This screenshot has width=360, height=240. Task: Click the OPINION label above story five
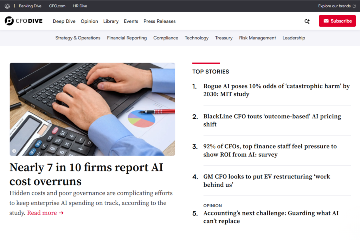[x=213, y=206]
